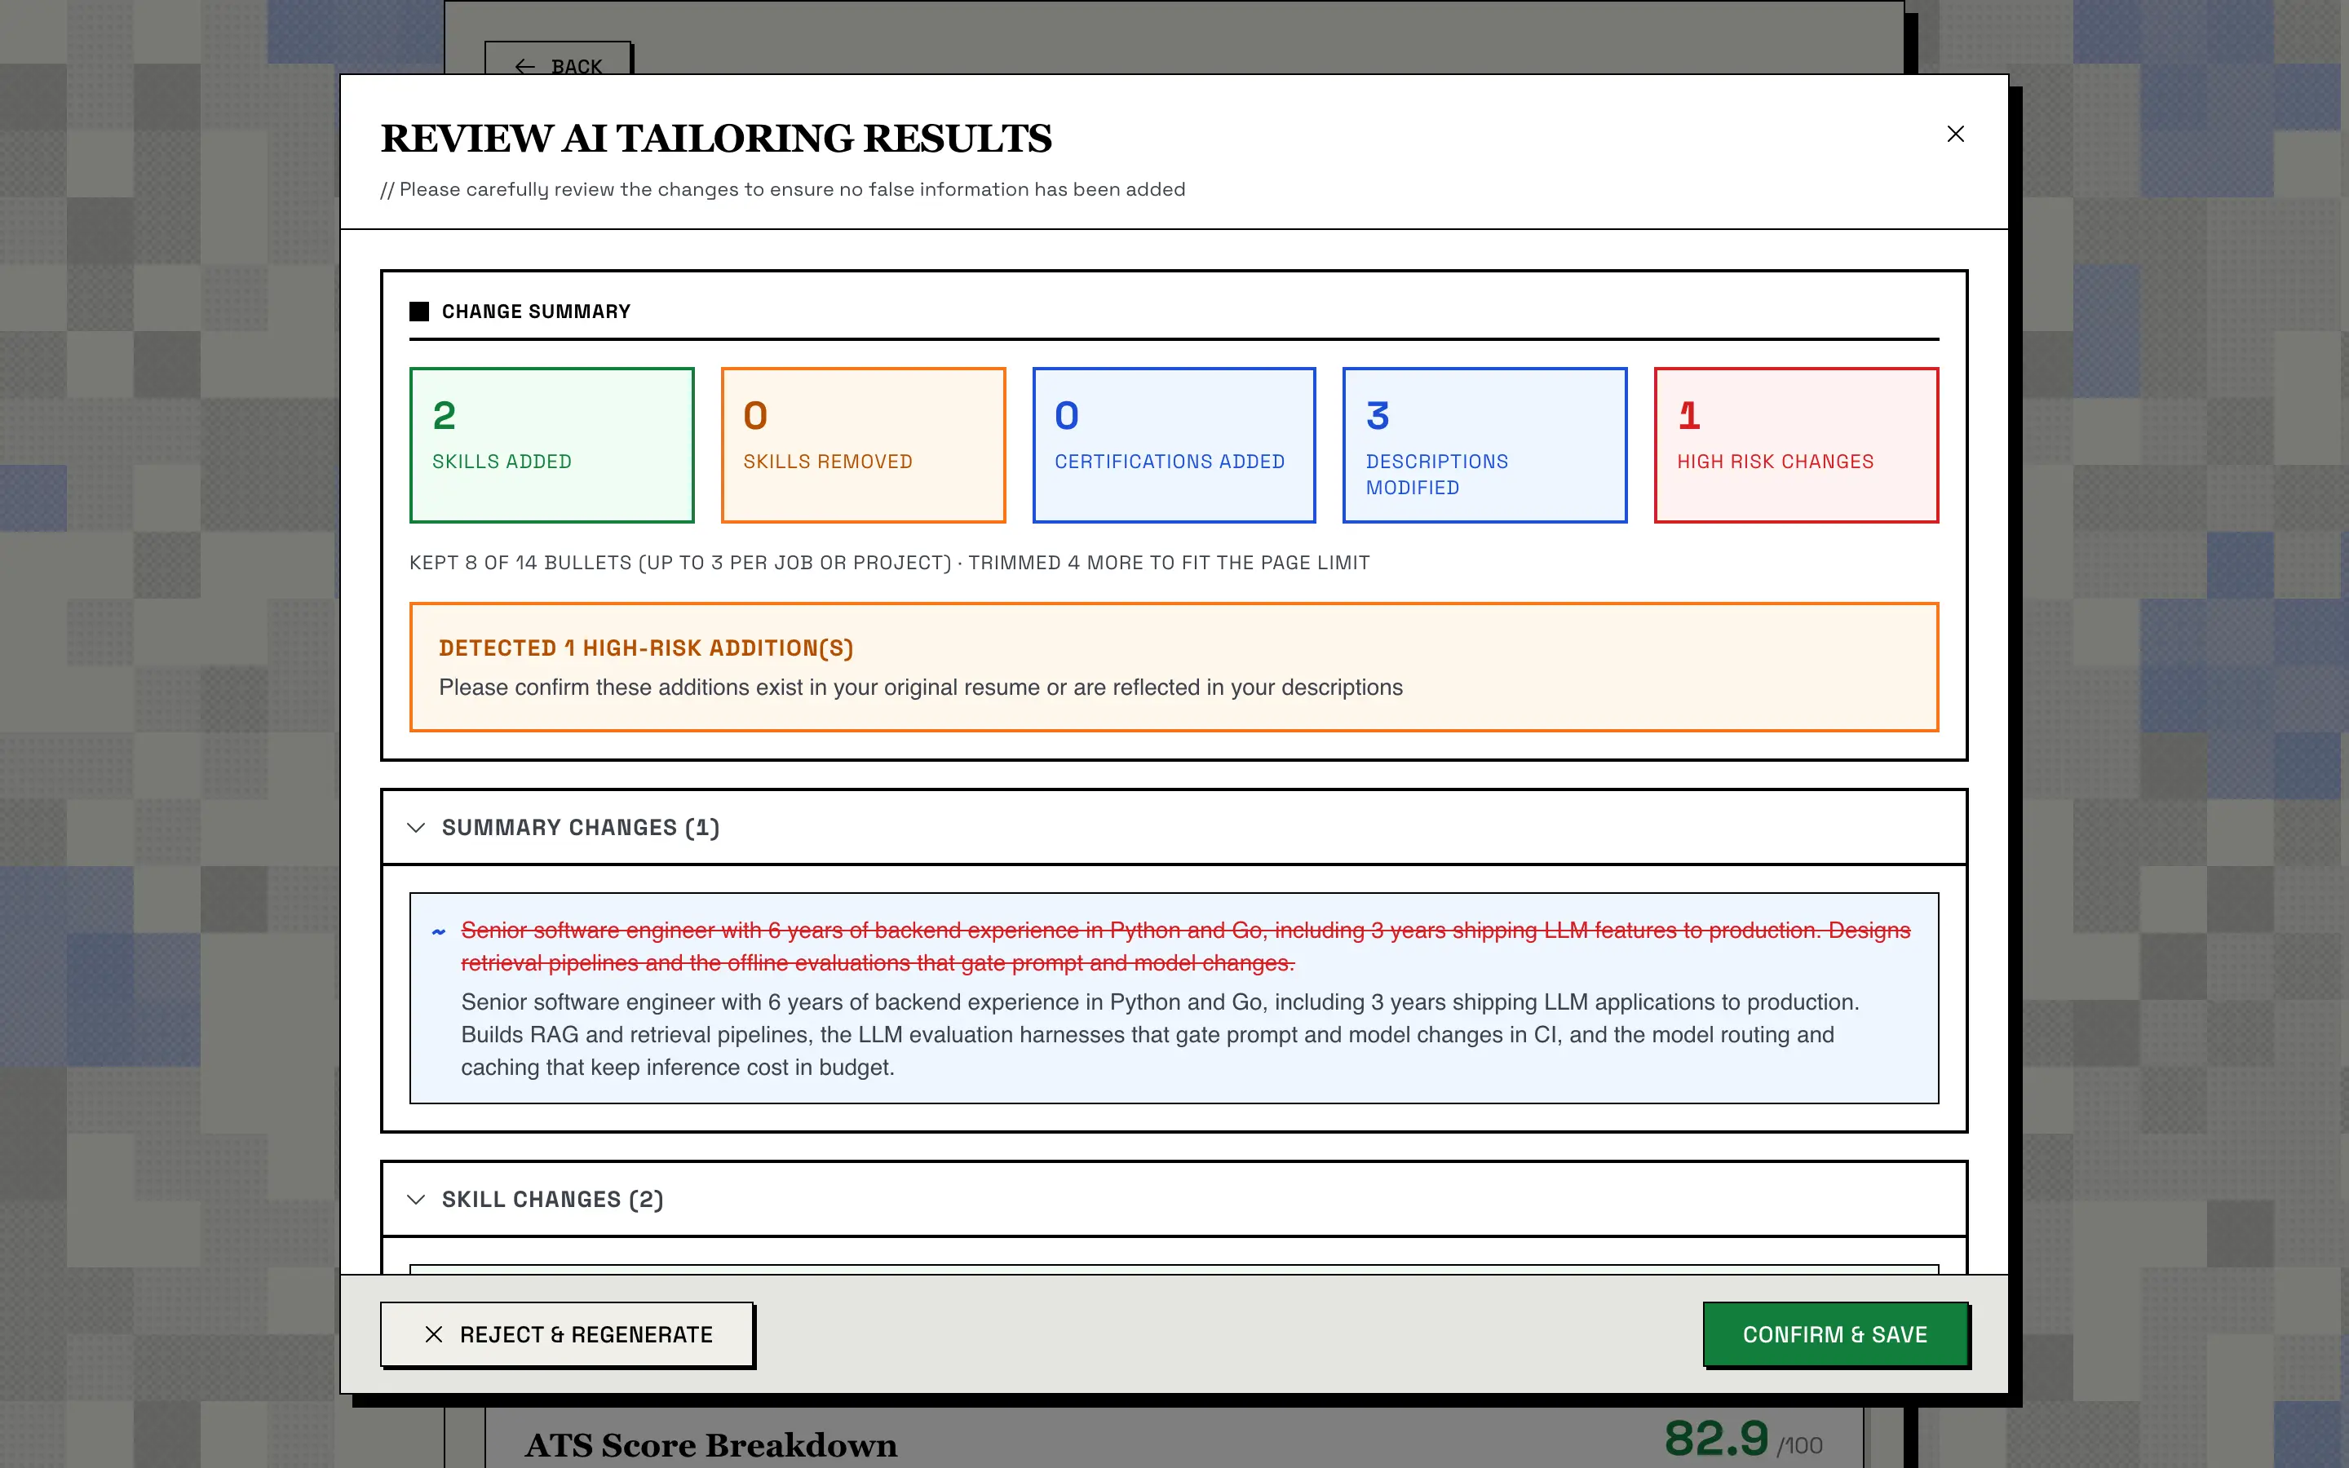Close the Review AI Tailoring Results dialog
Image resolution: width=2349 pixels, height=1468 pixels.
pos(1955,134)
